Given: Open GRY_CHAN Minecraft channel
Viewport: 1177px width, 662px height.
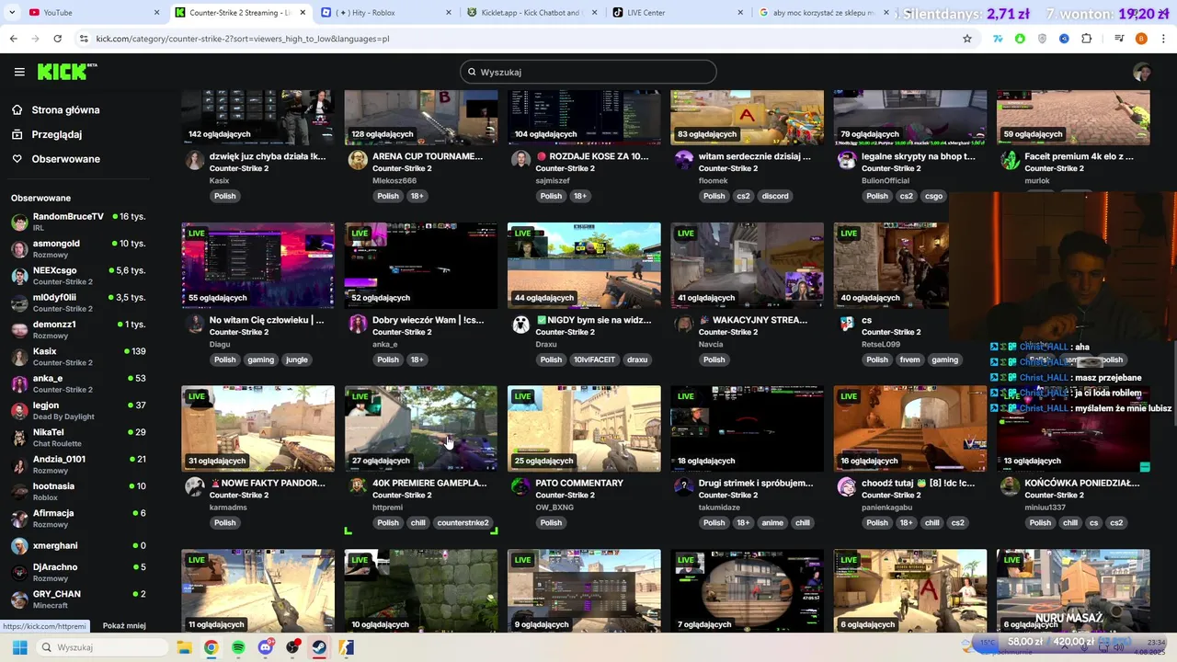Looking at the screenshot, I should (x=78, y=599).
